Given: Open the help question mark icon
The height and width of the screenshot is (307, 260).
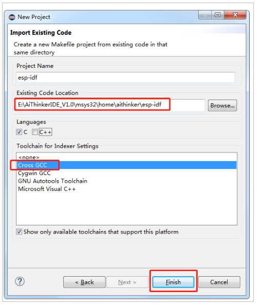Looking at the screenshot, I should pyautogui.click(x=20, y=281).
